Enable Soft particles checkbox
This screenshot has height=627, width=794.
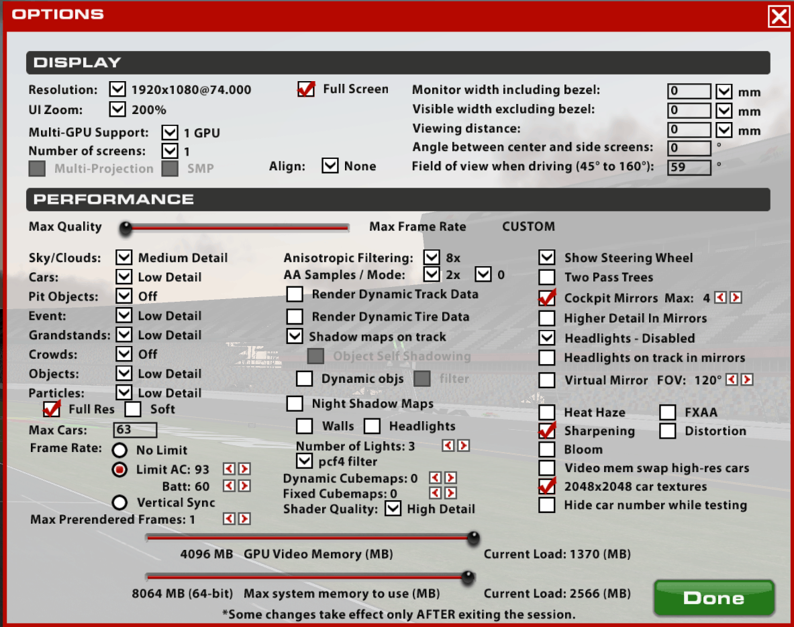point(133,409)
